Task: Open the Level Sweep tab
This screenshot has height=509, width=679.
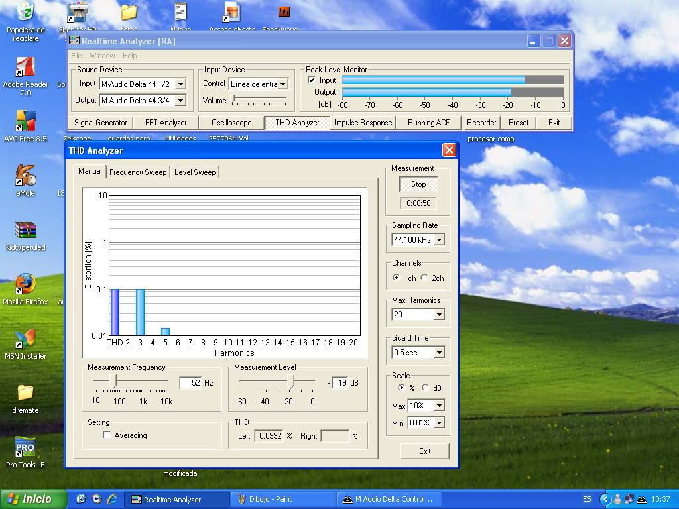Action: [195, 172]
